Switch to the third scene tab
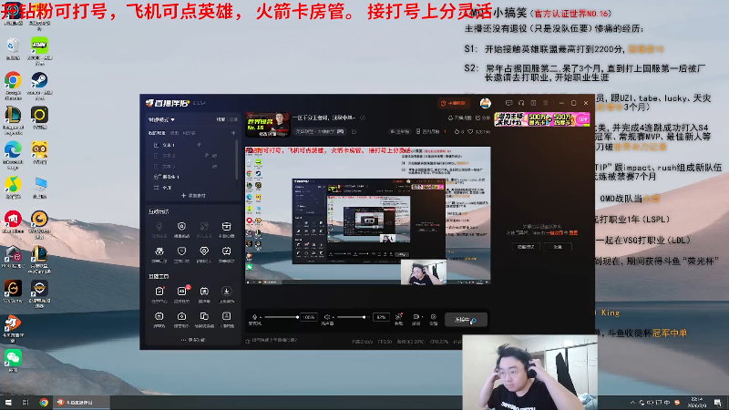This screenshot has width=729, height=410. point(190,133)
